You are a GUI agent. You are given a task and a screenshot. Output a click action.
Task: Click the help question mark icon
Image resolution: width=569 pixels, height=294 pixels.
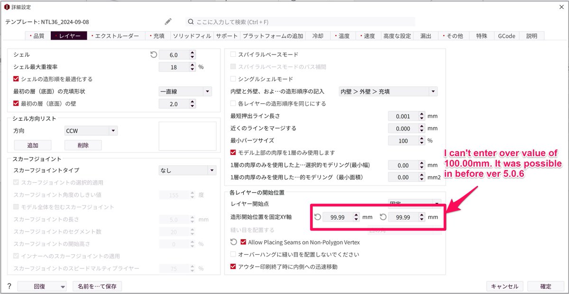click(9, 286)
